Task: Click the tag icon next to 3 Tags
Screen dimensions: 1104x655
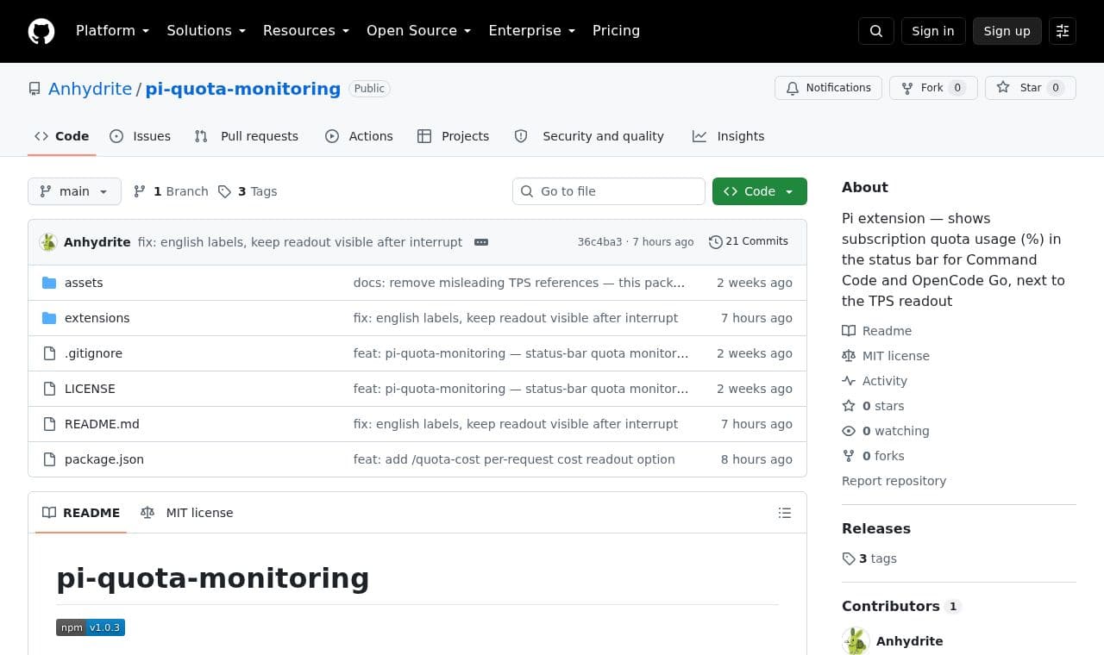Action: [224, 191]
